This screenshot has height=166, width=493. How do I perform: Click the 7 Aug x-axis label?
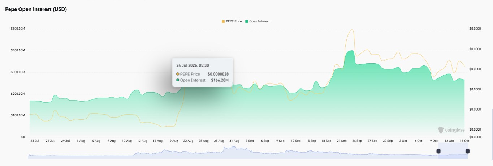click(x=111, y=140)
